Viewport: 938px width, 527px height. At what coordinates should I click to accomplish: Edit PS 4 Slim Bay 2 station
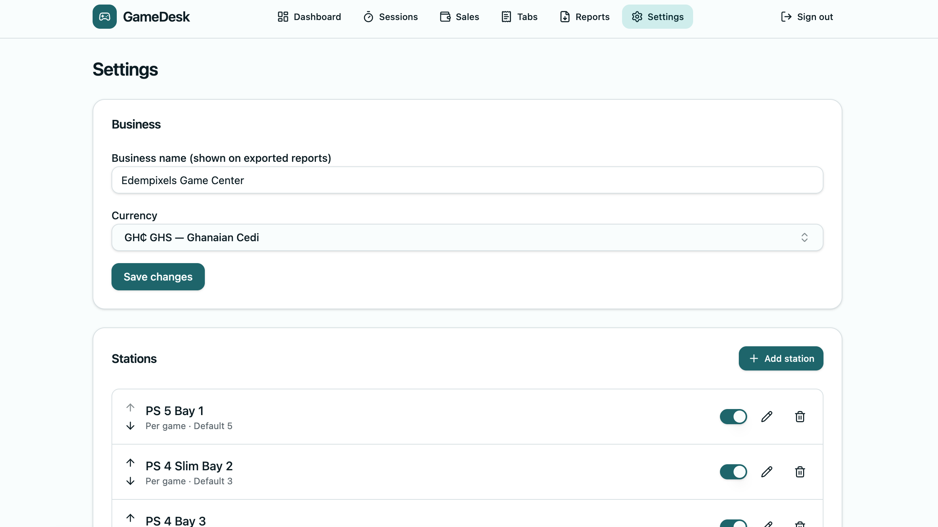[767, 472]
